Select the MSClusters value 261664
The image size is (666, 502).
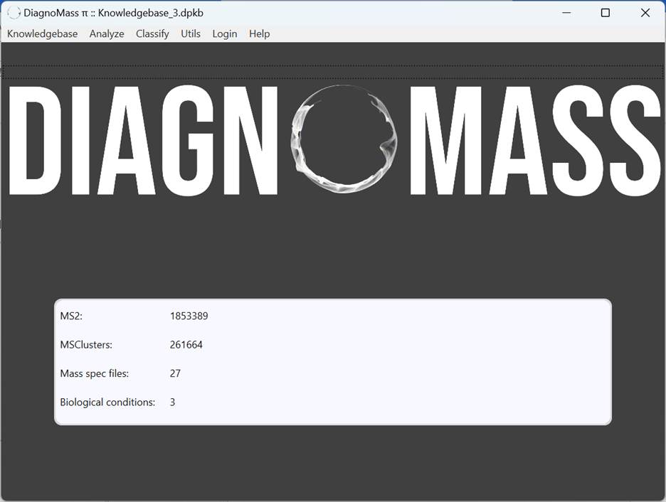186,345
